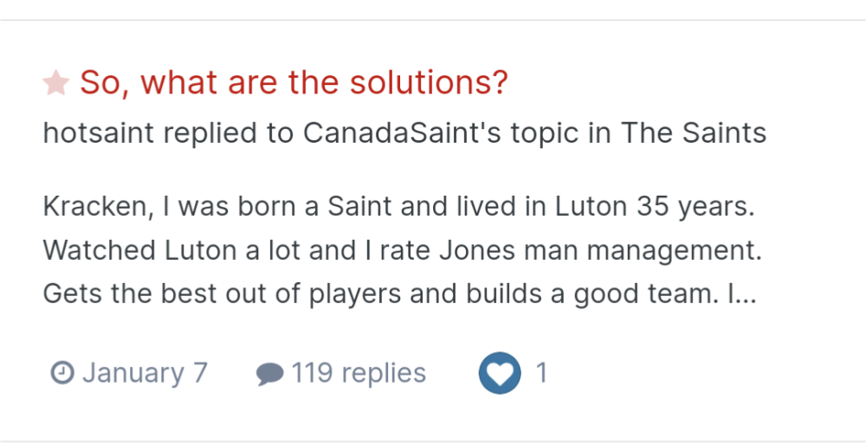Screen dimensions: 866x445
Task: Click the clock icon next to the date
Action: click(61, 373)
